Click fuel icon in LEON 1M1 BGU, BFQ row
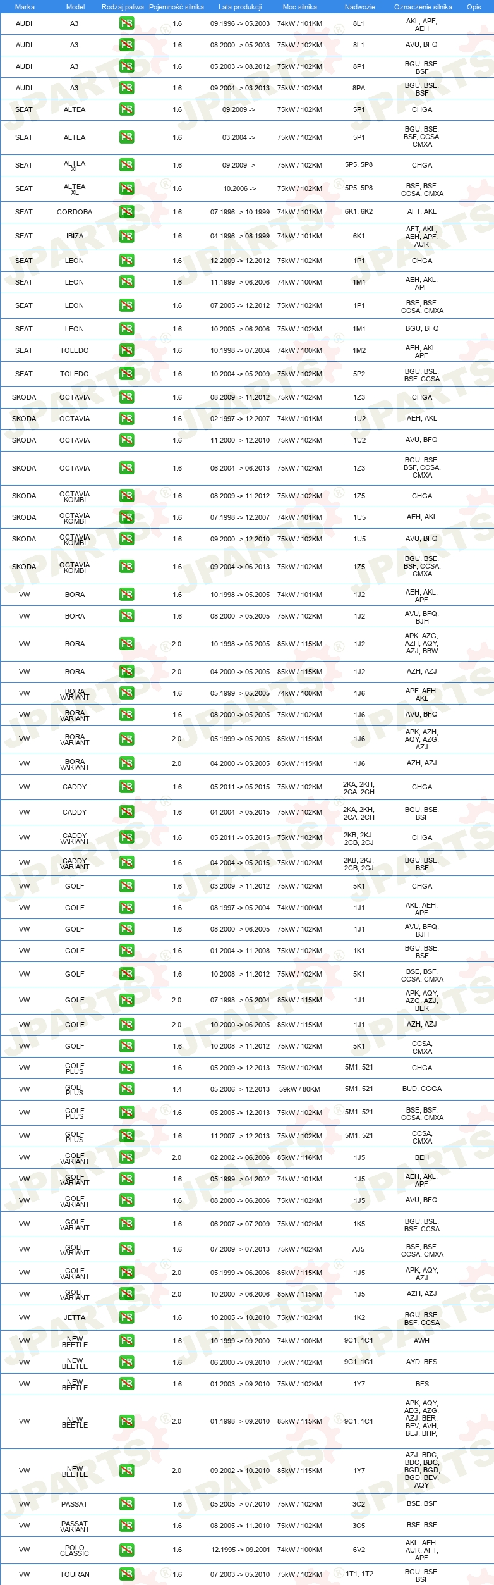The width and height of the screenshot is (494, 1585). pos(126,329)
